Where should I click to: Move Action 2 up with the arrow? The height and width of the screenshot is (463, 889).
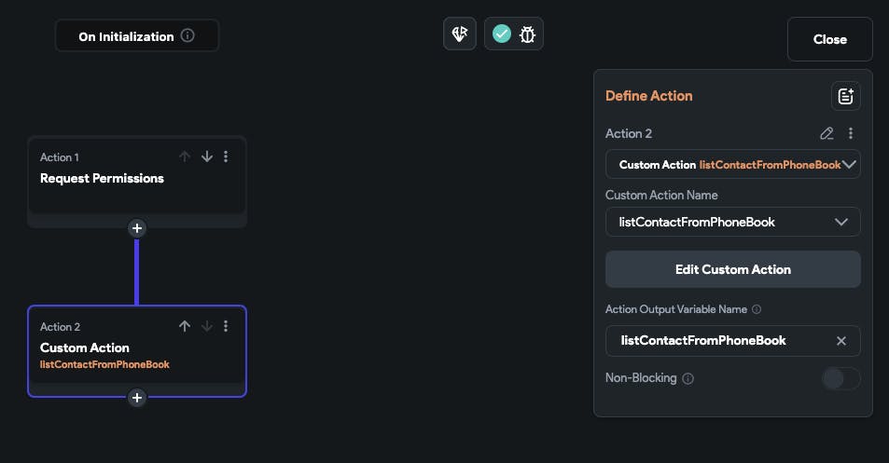185,326
